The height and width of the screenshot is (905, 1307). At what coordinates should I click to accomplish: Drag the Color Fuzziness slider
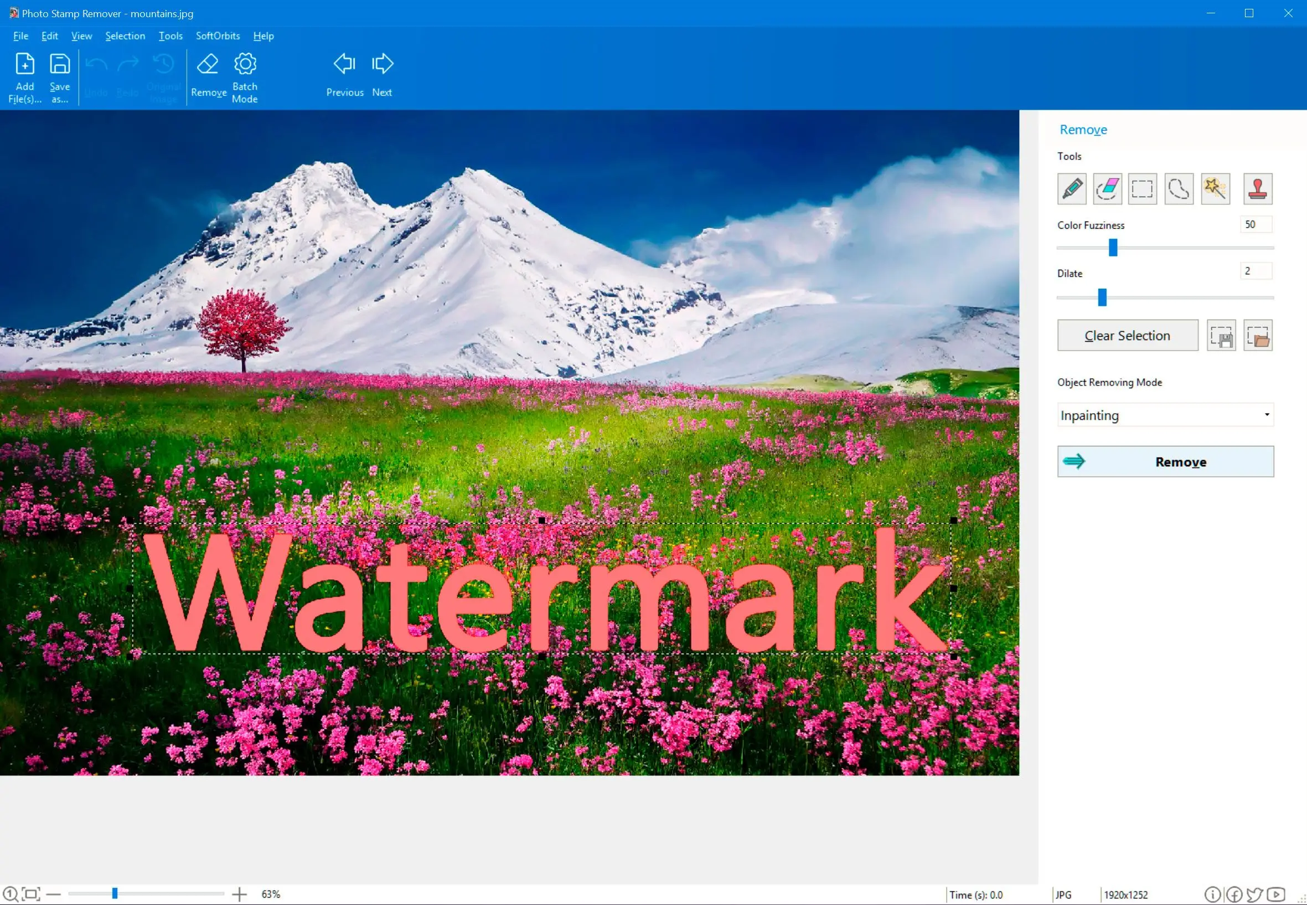(x=1113, y=248)
